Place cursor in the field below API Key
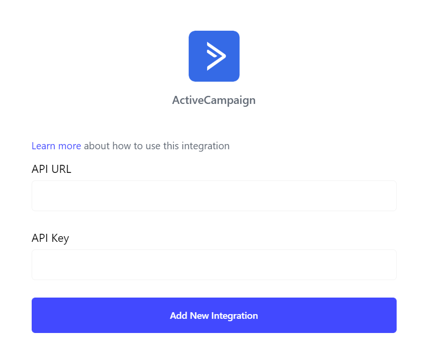425x350 pixels. click(214, 265)
